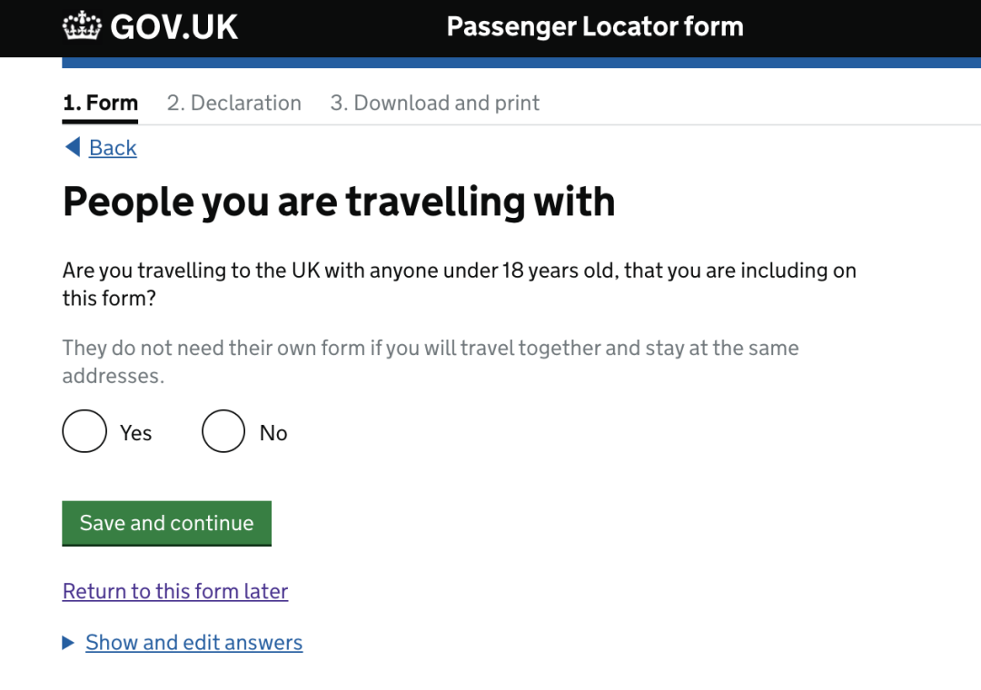Click the "No" option label

[273, 433]
